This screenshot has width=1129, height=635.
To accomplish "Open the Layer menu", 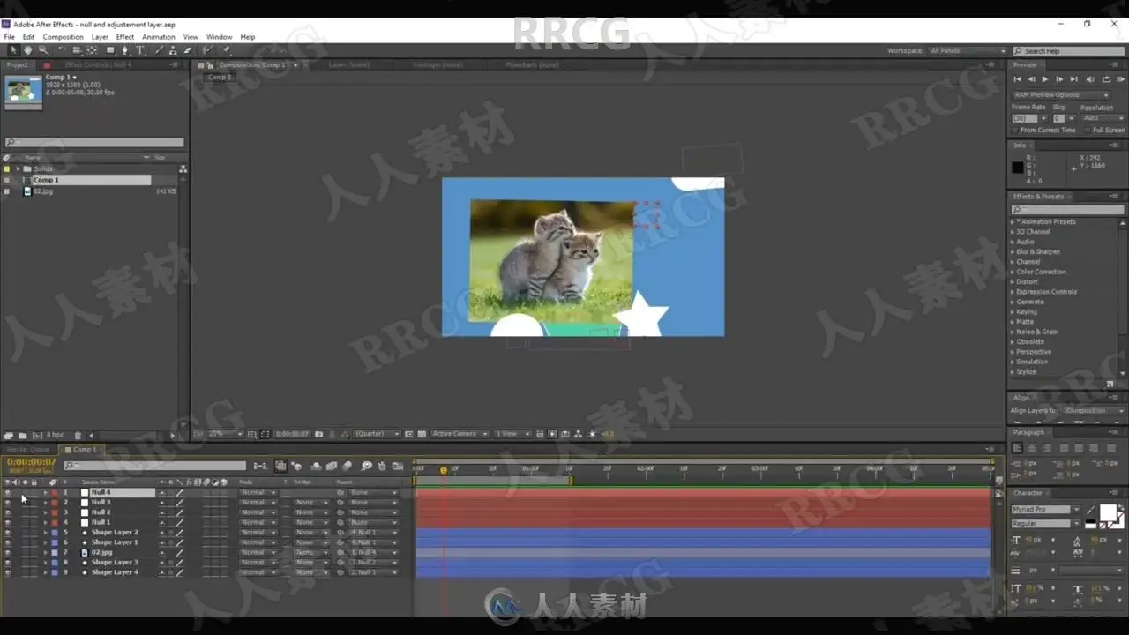I will 100,37.
